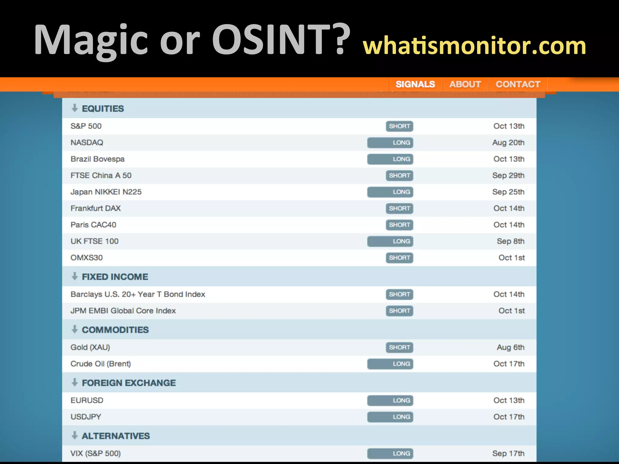Image resolution: width=619 pixels, height=464 pixels.
Task: Select the Crude Oil (Brent) name
Action: click(101, 364)
